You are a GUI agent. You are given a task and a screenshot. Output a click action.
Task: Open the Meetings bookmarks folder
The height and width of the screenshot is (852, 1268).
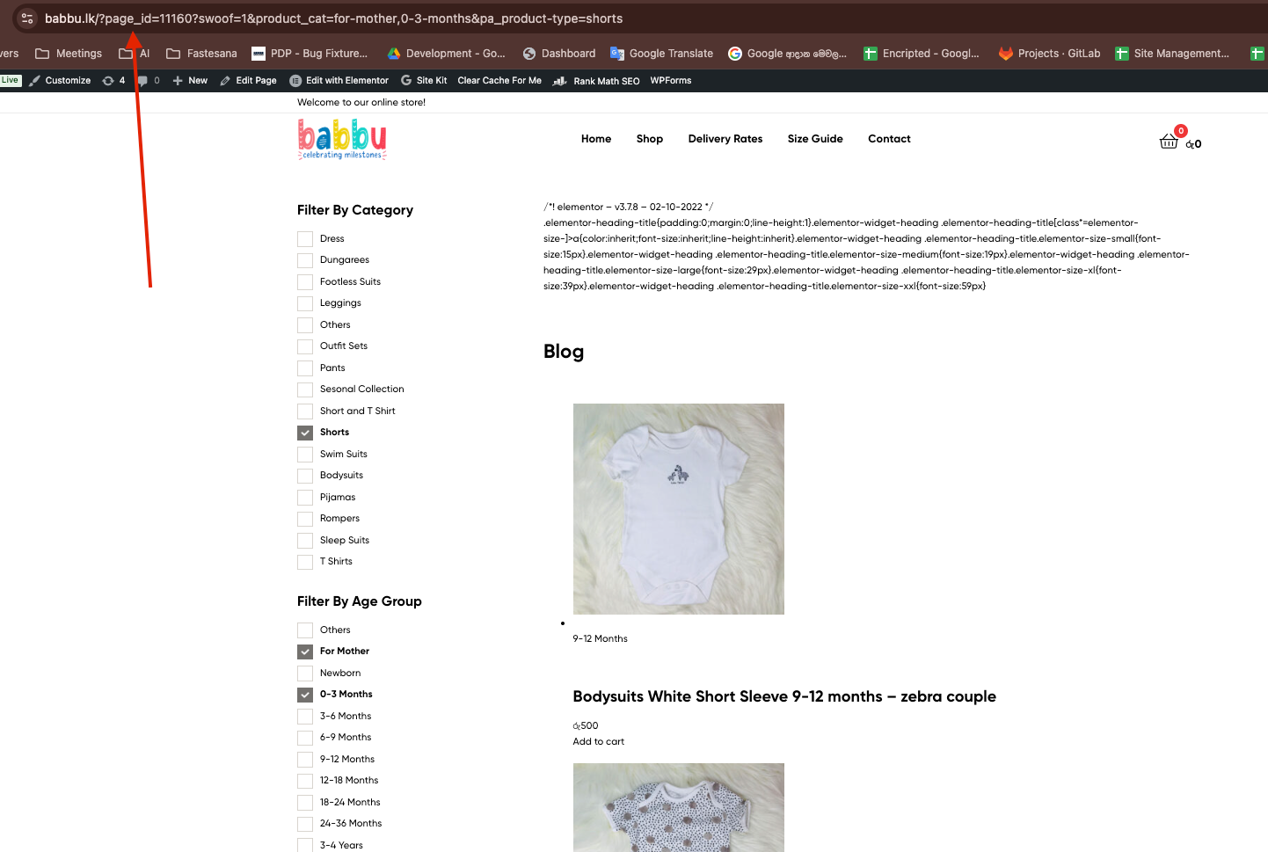69,54
